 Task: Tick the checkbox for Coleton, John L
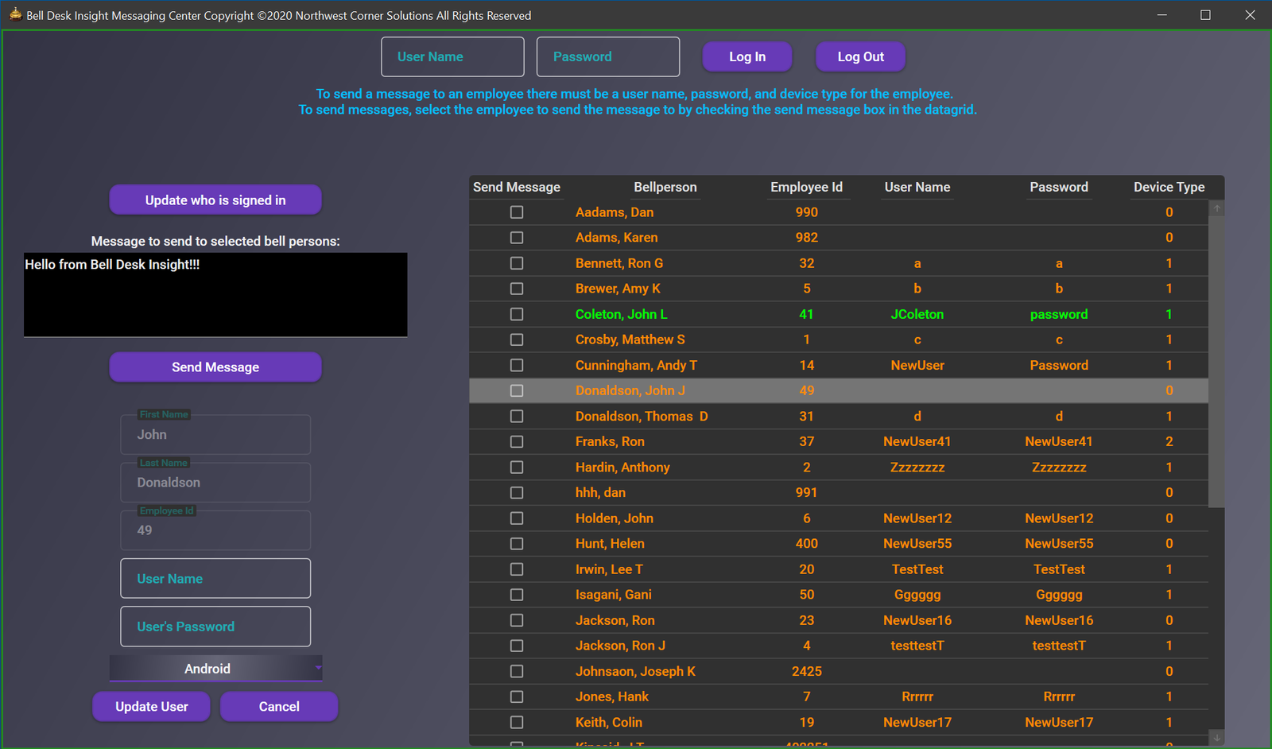click(517, 314)
